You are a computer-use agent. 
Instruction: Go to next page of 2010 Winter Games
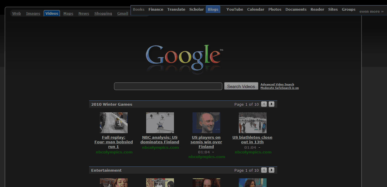tap(272, 104)
